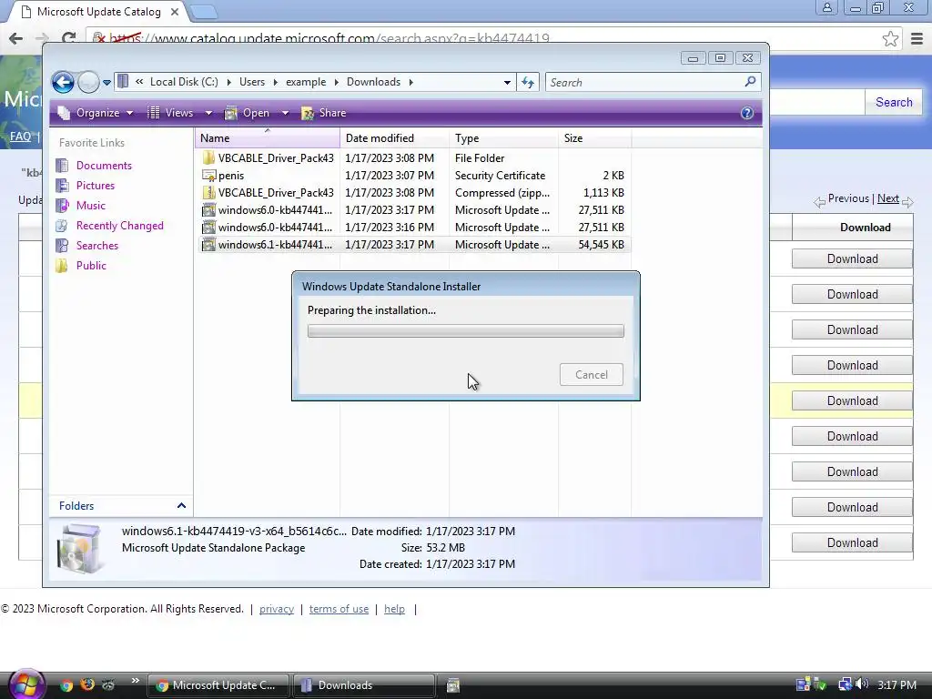Click the Explorer Back navigation arrow
Screen dimensions: 932x699
[x=63, y=82]
